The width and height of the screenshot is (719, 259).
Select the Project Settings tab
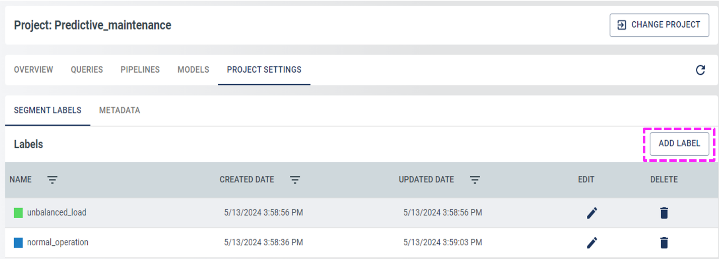264,70
